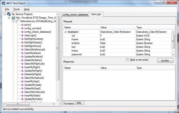Click the GetFlightNumber() operation icon

[22, 39]
